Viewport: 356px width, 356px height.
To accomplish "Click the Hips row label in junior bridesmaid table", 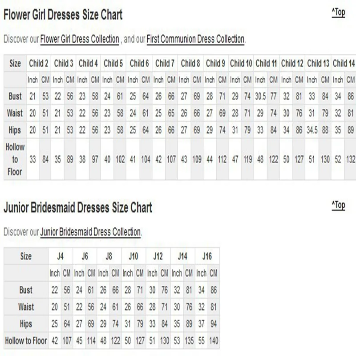I will (x=26, y=324).
